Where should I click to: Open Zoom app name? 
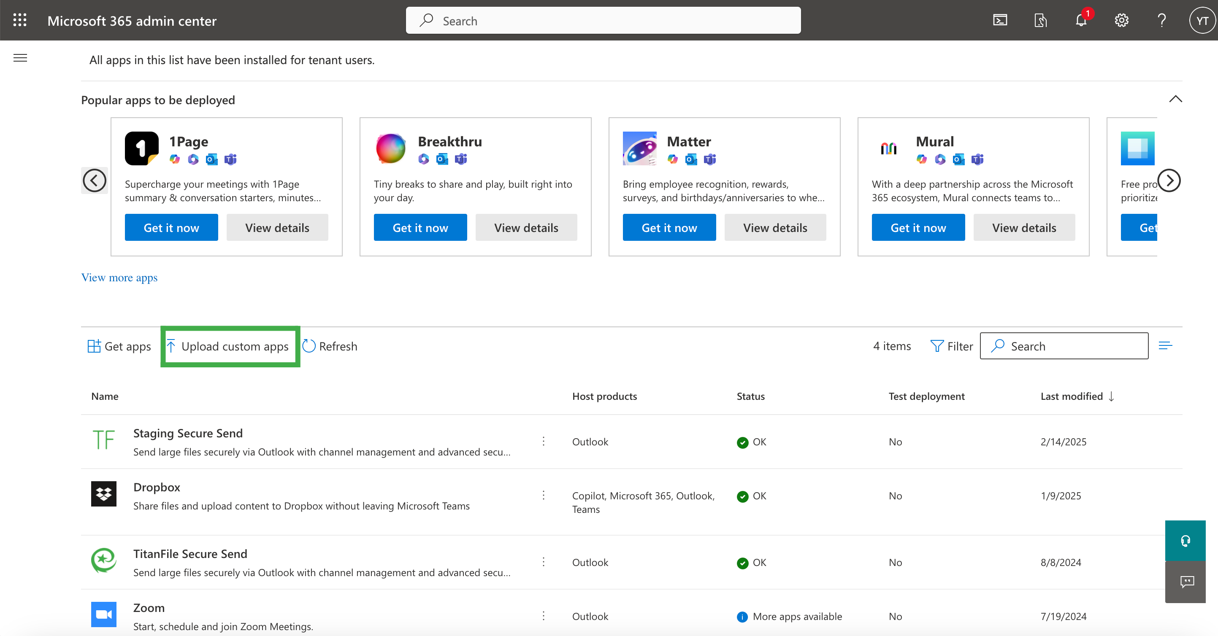coord(149,607)
